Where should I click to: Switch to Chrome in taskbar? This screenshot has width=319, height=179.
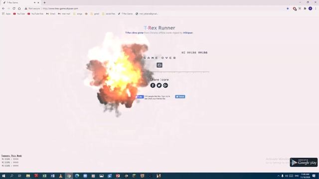(x=69, y=176)
